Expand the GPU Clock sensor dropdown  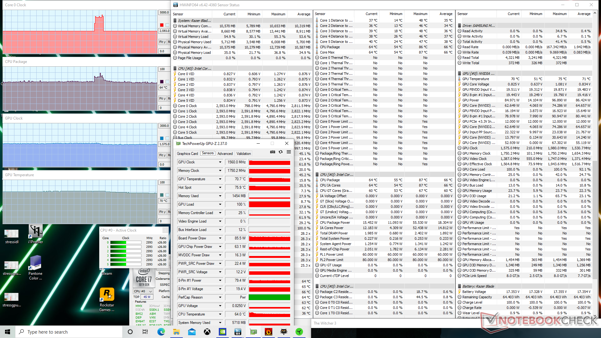[220, 162]
